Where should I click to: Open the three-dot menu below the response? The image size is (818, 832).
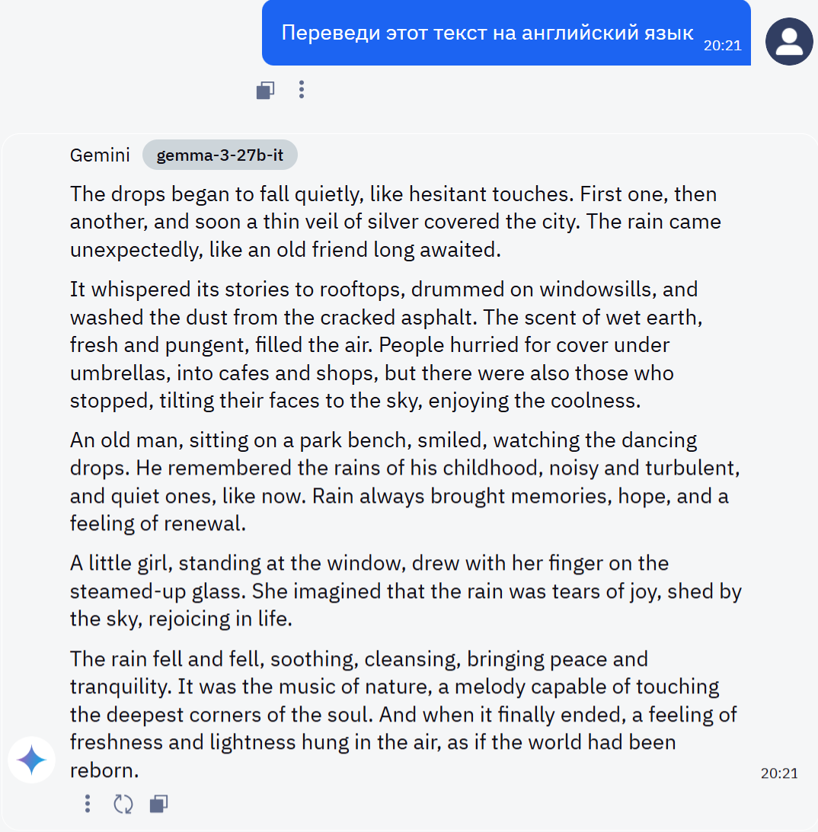(x=88, y=804)
